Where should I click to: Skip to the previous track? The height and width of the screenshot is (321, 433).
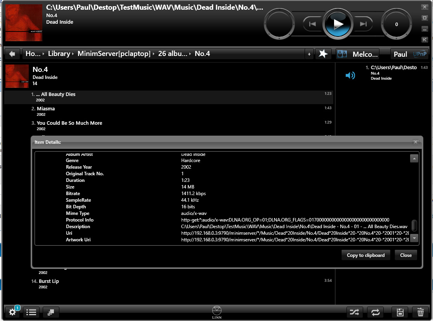tap(312, 24)
